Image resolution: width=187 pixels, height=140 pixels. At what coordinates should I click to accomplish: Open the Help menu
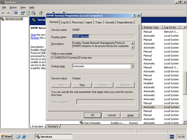tap(32, 7)
